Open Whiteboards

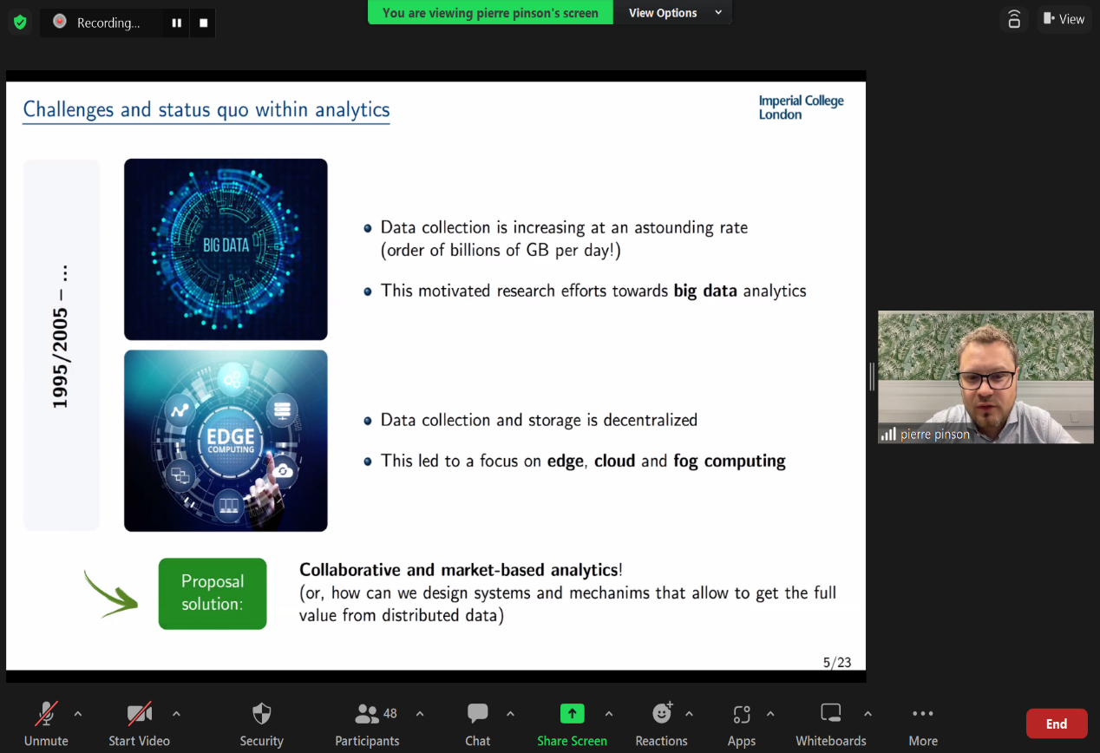(x=830, y=723)
